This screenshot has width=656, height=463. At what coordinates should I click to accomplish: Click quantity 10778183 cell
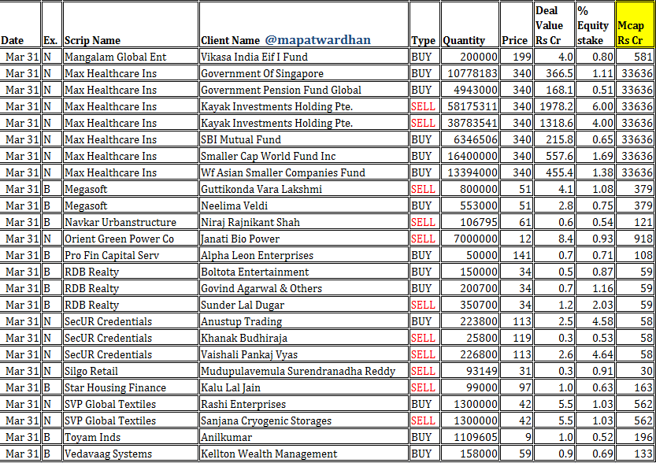(x=469, y=73)
